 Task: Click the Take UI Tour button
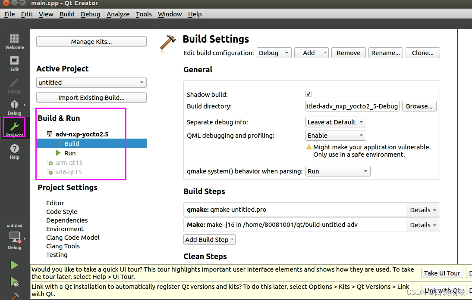click(442, 273)
